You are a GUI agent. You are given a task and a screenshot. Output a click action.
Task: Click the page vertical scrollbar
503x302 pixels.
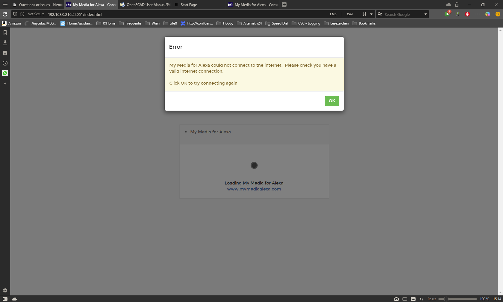coord(500,161)
